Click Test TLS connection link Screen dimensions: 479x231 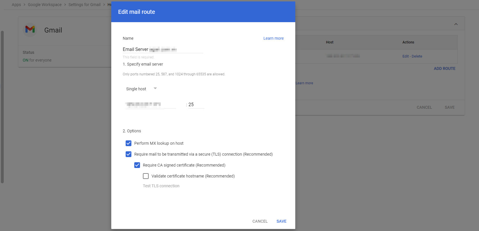tap(161, 186)
